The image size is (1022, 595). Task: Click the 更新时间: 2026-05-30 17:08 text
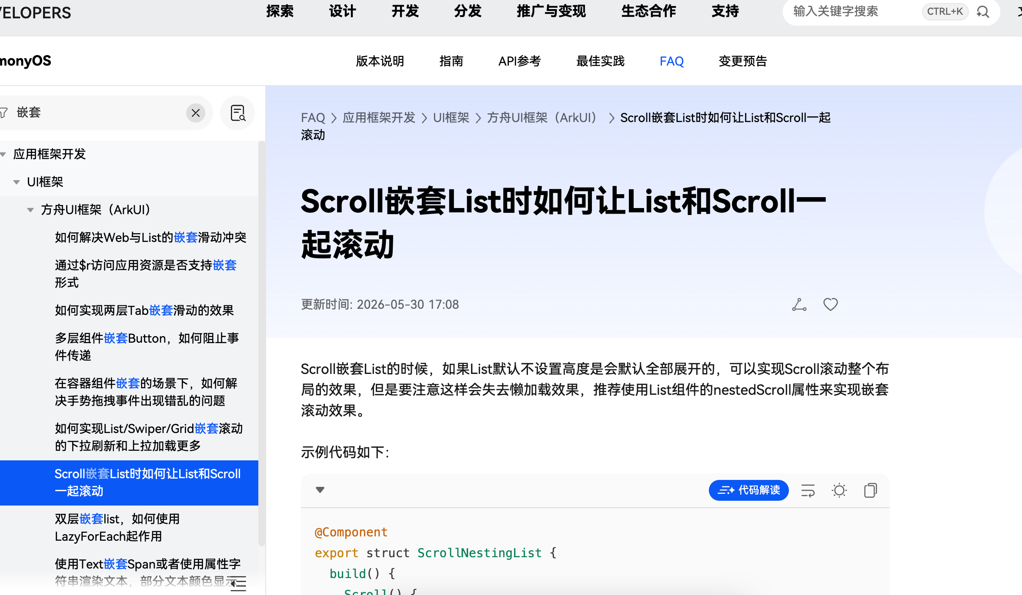click(x=380, y=304)
